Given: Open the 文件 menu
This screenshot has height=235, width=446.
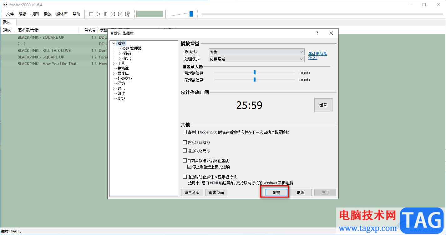Looking at the screenshot, I should [10, 14].
